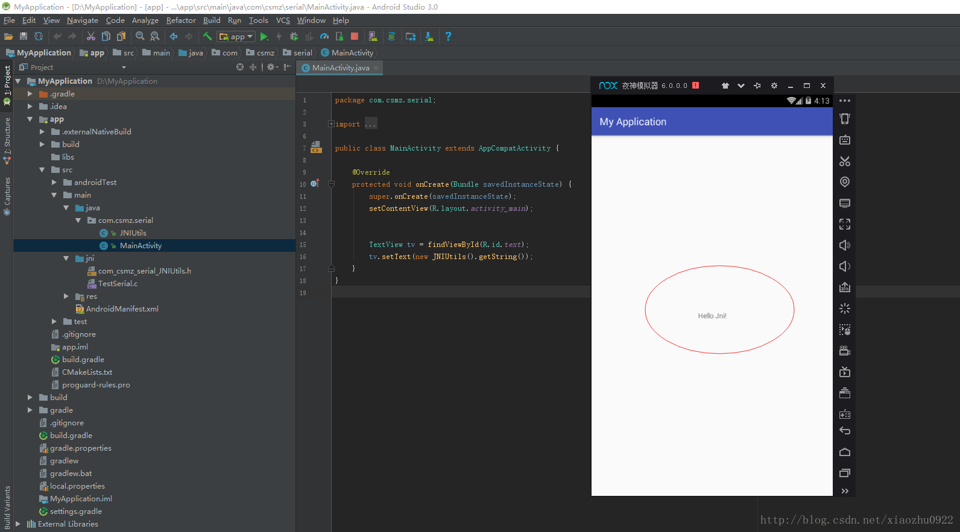Hide the Project tool window
This screenshot has height=532, width=960.
click(x=288, y=67)
